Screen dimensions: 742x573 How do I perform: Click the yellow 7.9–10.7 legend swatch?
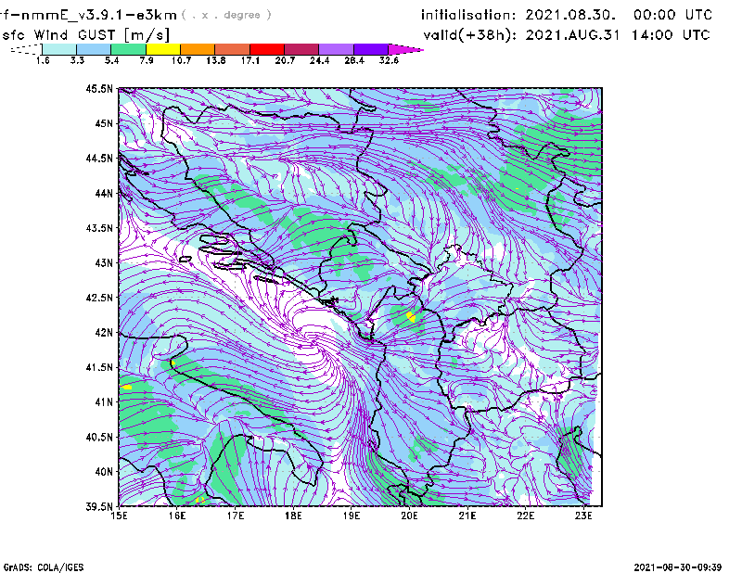(x=163, y=49)
